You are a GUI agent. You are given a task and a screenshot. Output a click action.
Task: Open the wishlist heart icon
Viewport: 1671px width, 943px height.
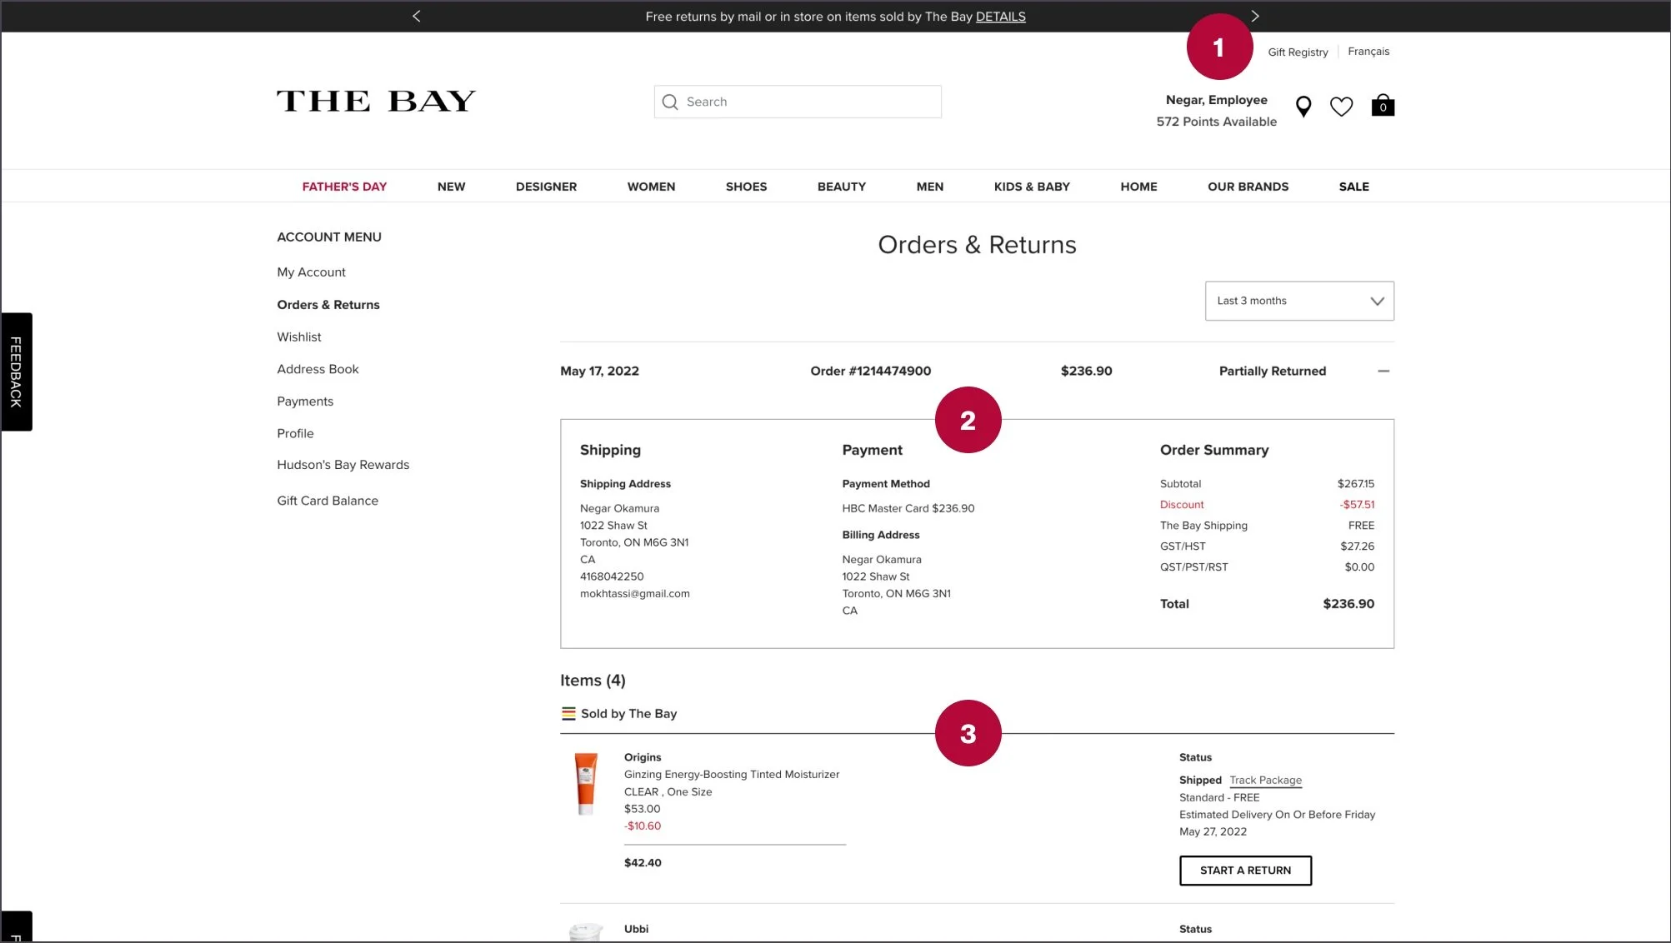(x=1341, y=107)
